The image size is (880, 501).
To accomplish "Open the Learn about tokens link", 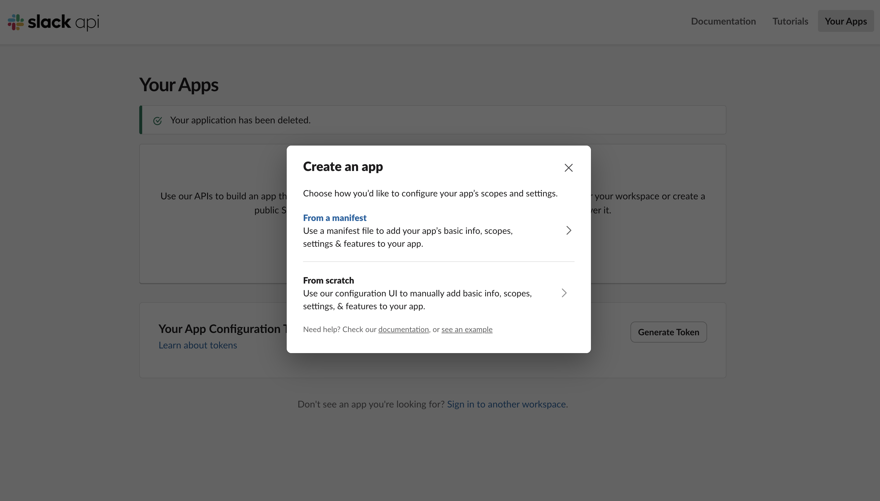I will (198, 345).
